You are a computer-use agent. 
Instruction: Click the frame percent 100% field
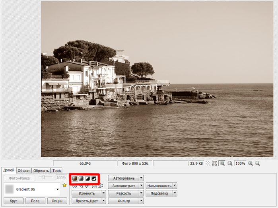click(x=61, y=178)
